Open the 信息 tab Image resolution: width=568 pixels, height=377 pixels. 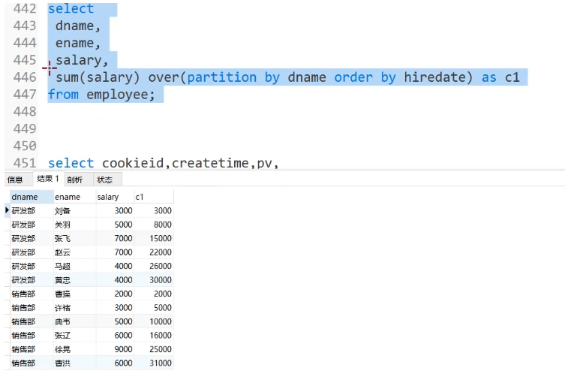coord(15,179)
